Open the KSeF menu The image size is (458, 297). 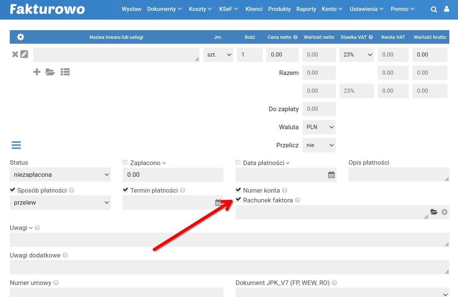click(x=229, y=9)
